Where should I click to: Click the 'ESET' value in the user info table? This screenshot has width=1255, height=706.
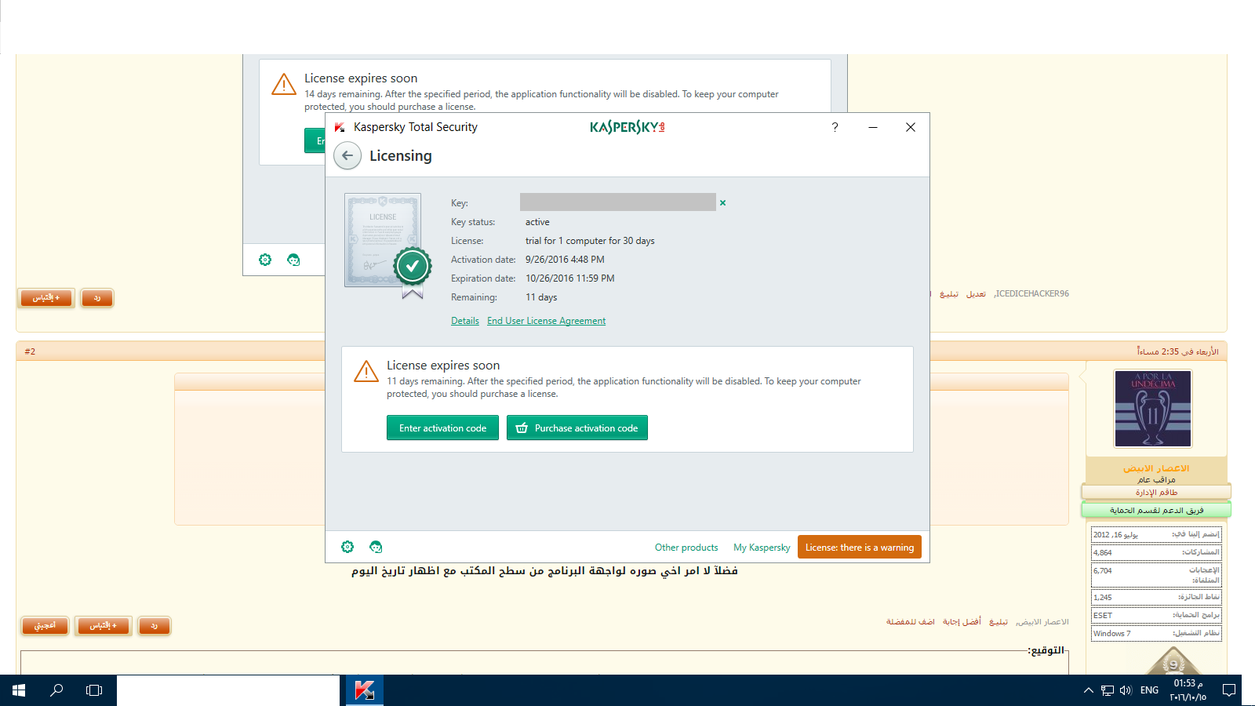click(x=1103, y=616)
